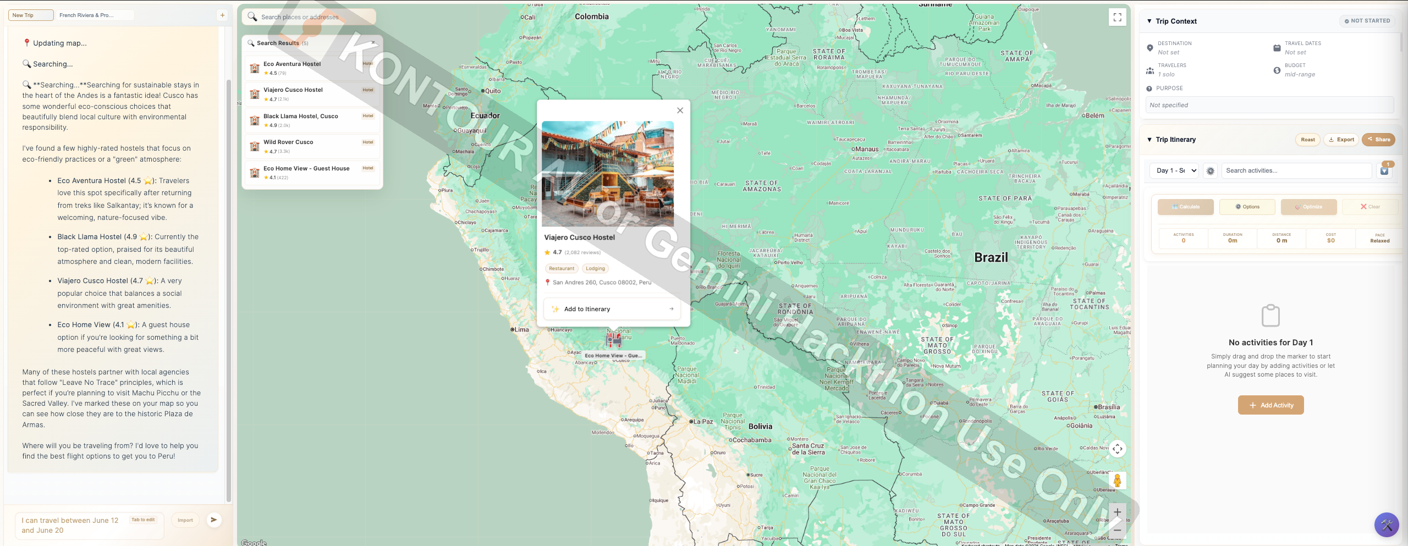
Task: Set the Travel Dates field
Action: pos(1295,52)
